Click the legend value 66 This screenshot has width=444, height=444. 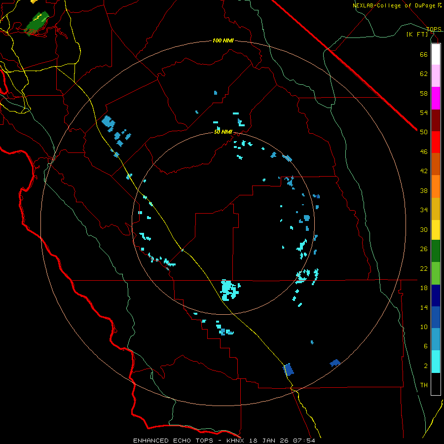424,54
